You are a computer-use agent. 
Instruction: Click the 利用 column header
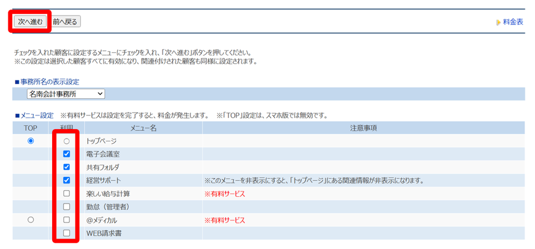(x=67, y=128)
